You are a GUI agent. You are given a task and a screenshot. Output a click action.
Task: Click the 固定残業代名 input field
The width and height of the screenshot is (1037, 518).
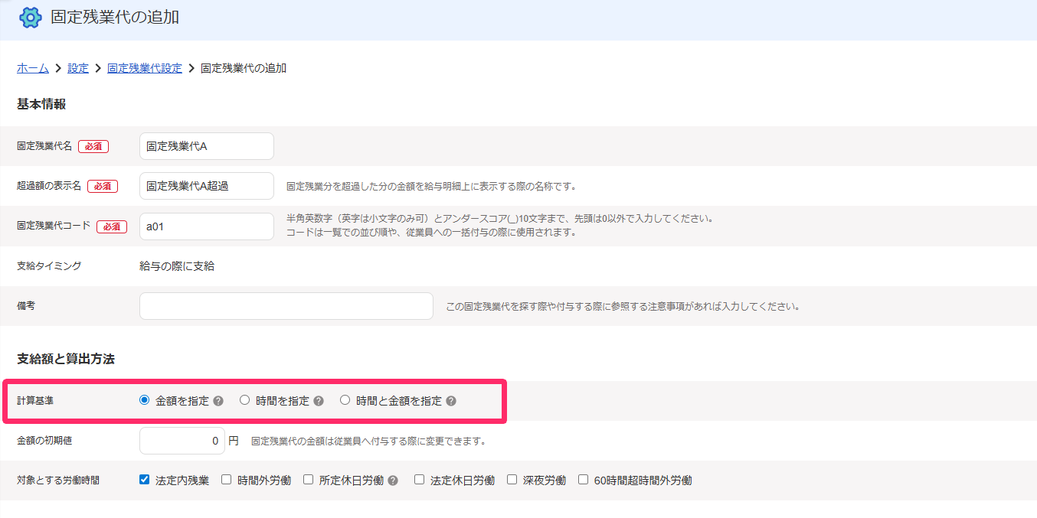pyautogui.click(x=207, y=146)
